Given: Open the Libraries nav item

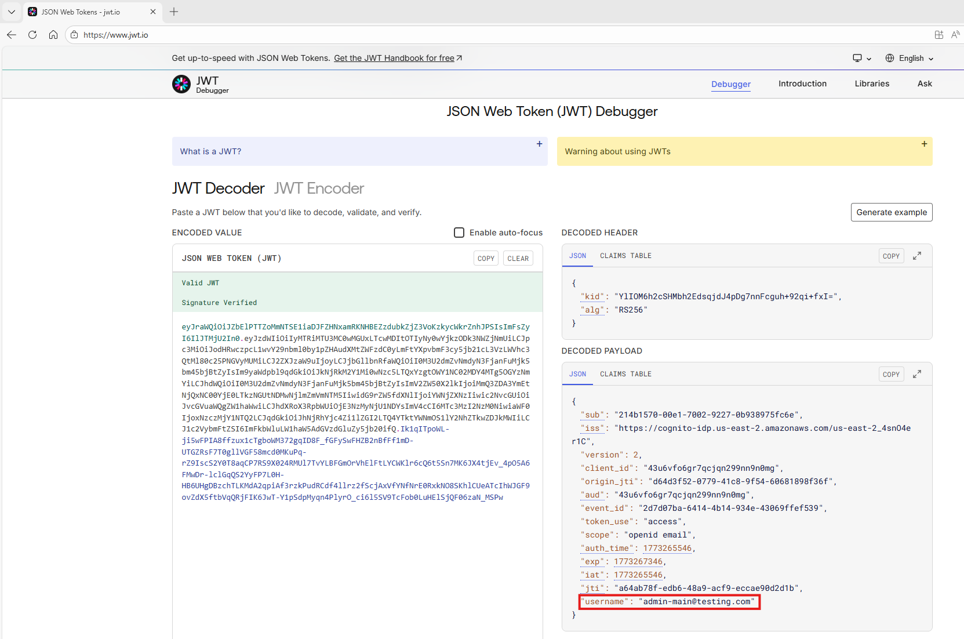Looking at the screenshot, I should tap(872, 83).
